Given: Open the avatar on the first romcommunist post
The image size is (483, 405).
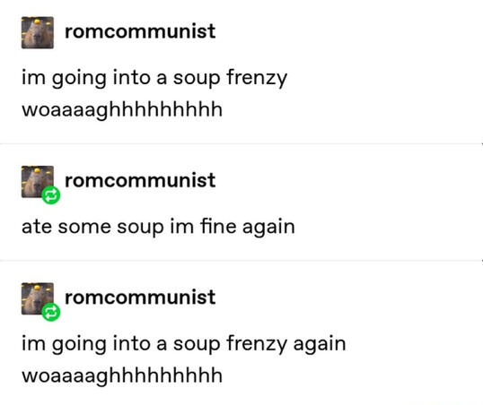Looking at the screenshot, I should [x=38, y=32].
